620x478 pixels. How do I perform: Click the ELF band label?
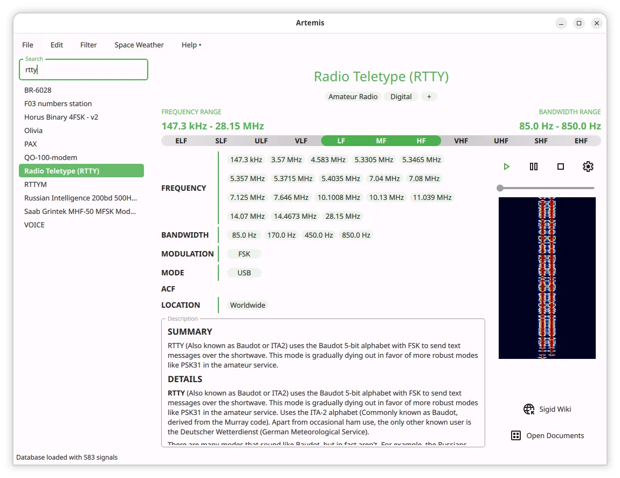click(x=181, y=141)
